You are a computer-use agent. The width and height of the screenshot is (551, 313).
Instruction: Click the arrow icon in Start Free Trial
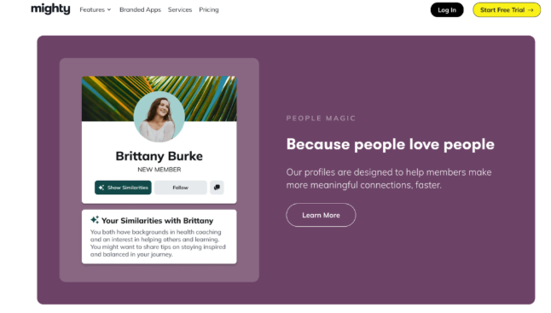pyautogui.click(x=531, y=10)
